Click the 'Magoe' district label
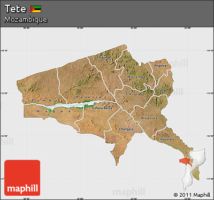This screenshot has height=200, width=214. click(x=53, y=111)
